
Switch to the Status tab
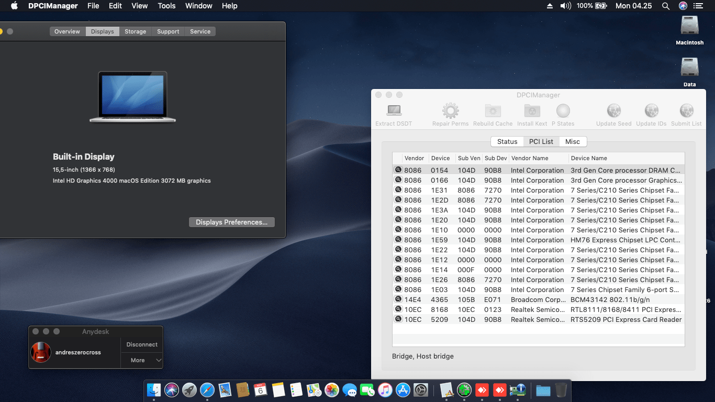(507, 142)
